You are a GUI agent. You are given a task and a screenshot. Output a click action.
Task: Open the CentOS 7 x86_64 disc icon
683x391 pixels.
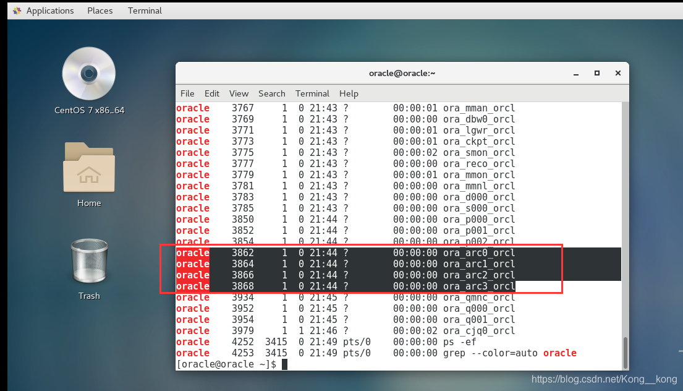[88, 74]
